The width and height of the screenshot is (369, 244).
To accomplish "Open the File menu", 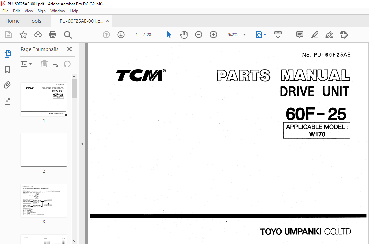I will 5,11.
